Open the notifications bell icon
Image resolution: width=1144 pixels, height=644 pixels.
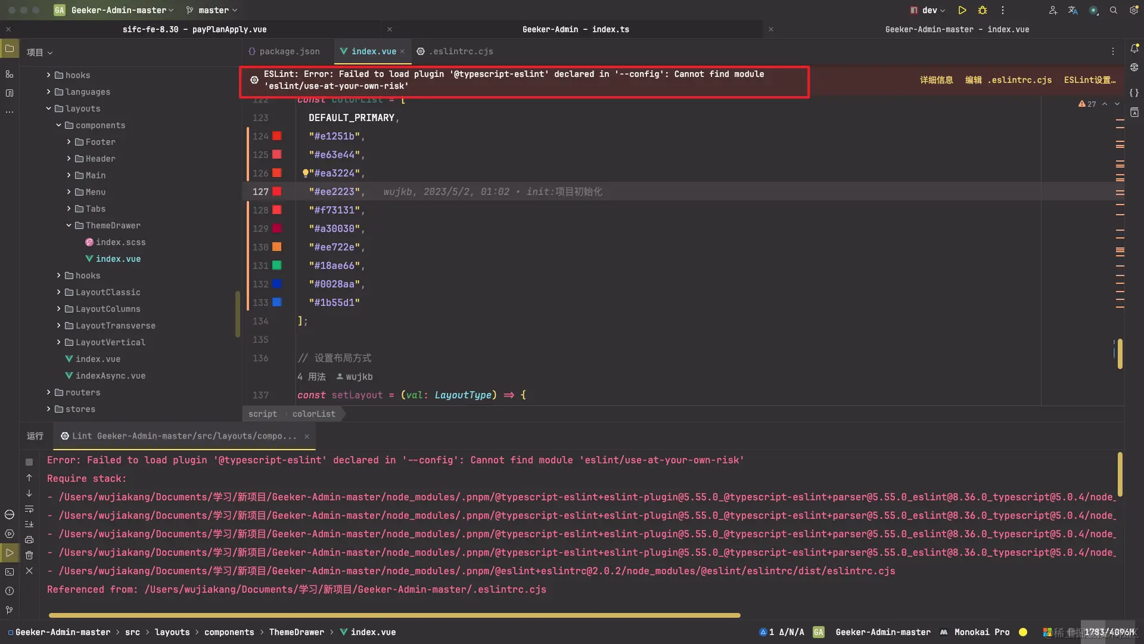tap(1134, 49)
